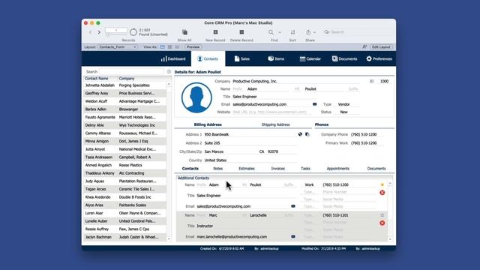Screen dimensions: 480x270
Task: Click the Edit Layout button
Action: coord(381,46)
